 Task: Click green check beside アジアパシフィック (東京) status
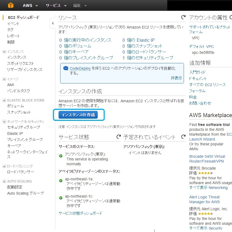(x=61, y=156)
